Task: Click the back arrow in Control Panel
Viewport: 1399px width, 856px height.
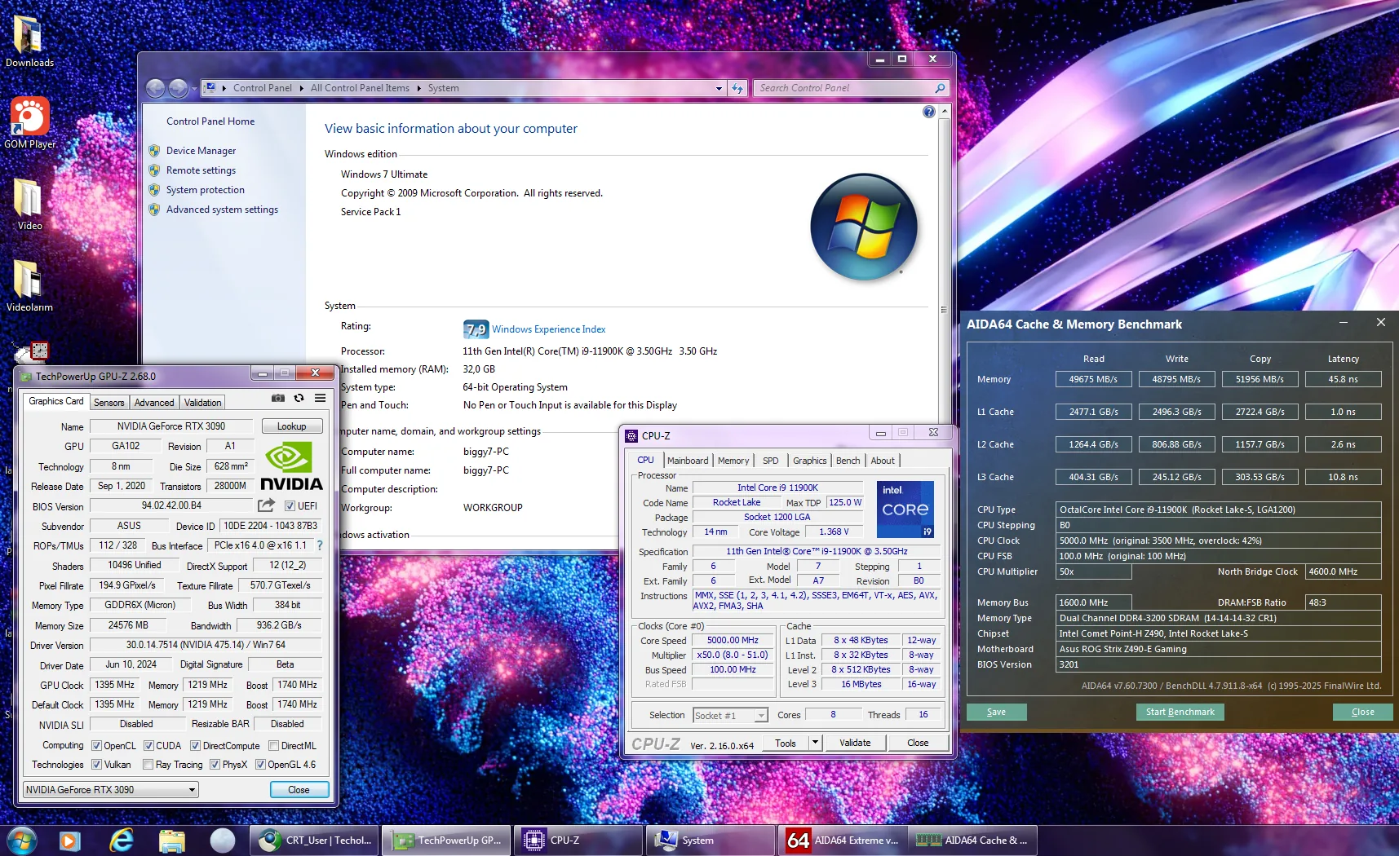Action: tap(156, 88)
